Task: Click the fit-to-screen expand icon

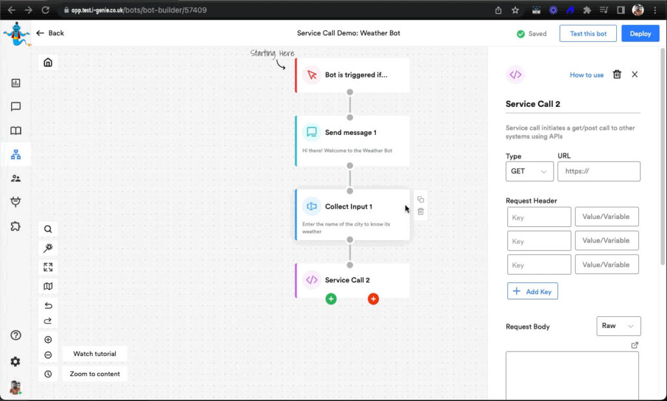Action: point(48,267)
